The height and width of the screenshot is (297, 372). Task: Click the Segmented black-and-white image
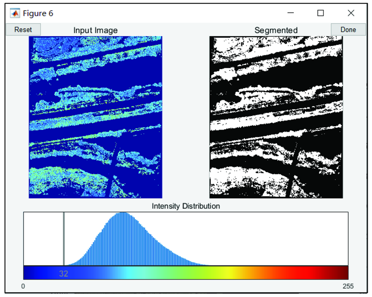276,117
